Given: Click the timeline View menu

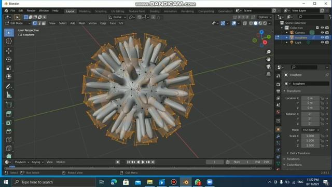Looking at the screenshot, I should click(49, 162).
